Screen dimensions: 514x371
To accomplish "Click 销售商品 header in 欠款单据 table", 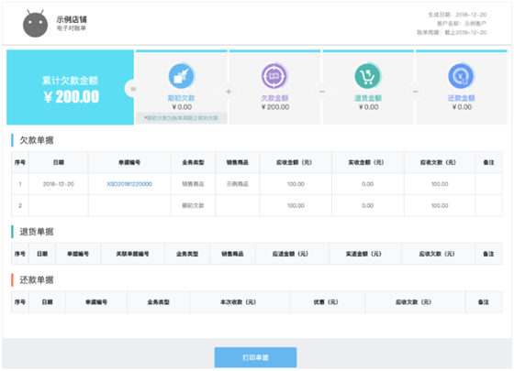I will (x=238, y=162).
